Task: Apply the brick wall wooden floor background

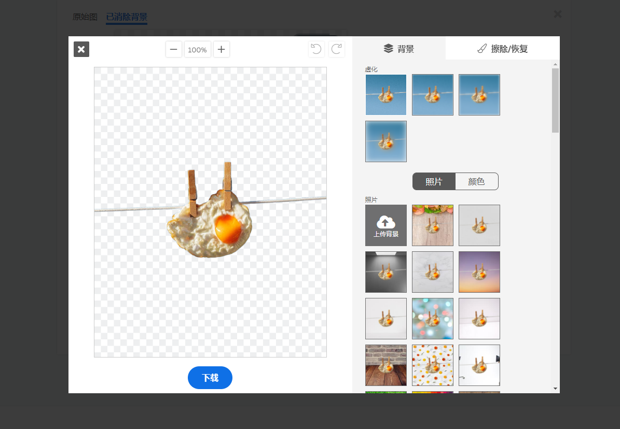Action: 386,365
